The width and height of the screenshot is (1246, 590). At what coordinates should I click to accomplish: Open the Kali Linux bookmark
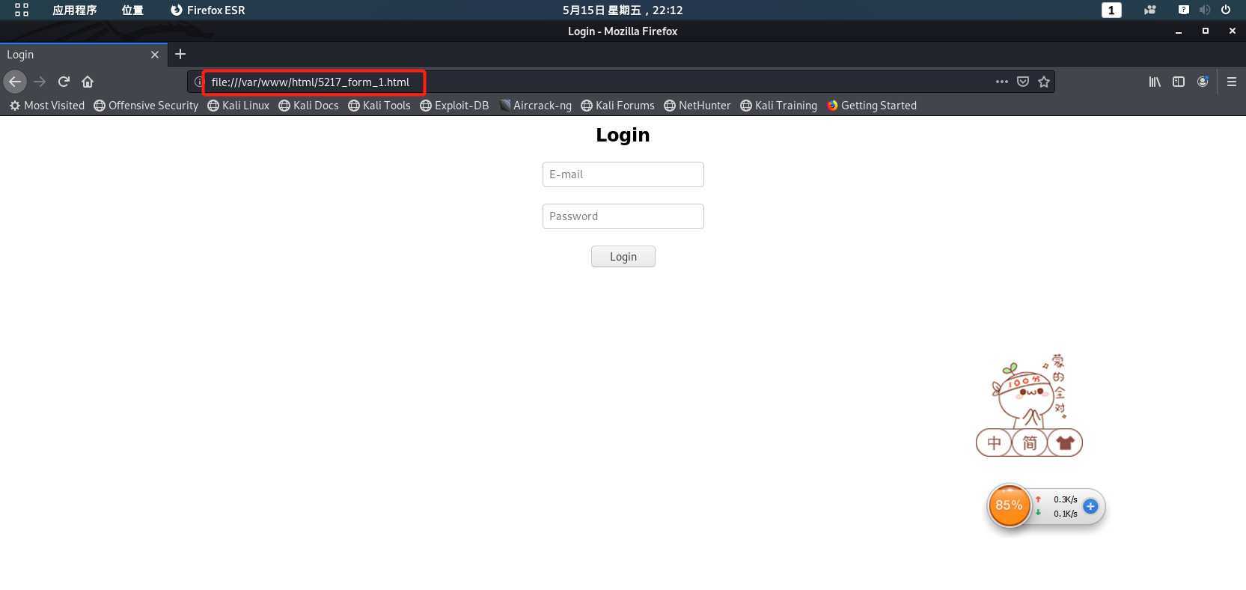pos(238,106)
